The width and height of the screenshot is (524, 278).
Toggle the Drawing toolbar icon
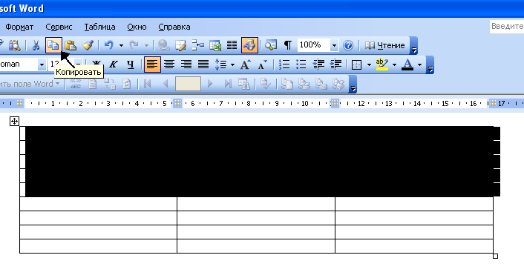(x=249, y=45)
